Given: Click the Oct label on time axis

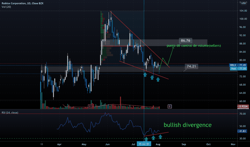Looking at the screenshot, I should pos(208,144).
